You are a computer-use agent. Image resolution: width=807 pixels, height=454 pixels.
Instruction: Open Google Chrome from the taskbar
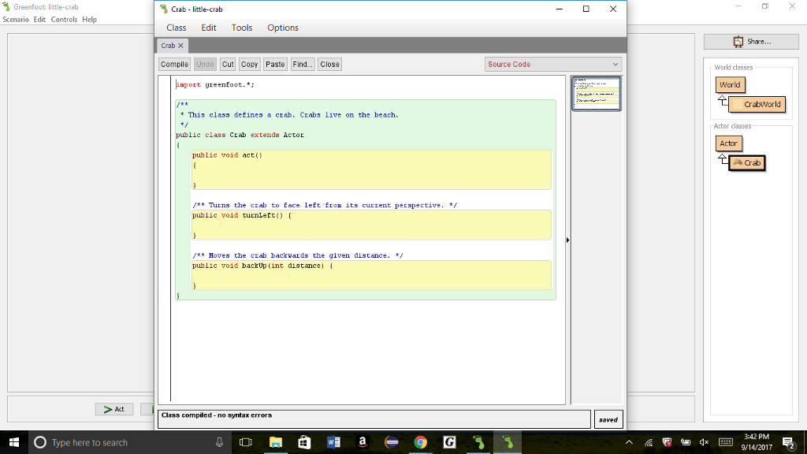coord(420,442)
